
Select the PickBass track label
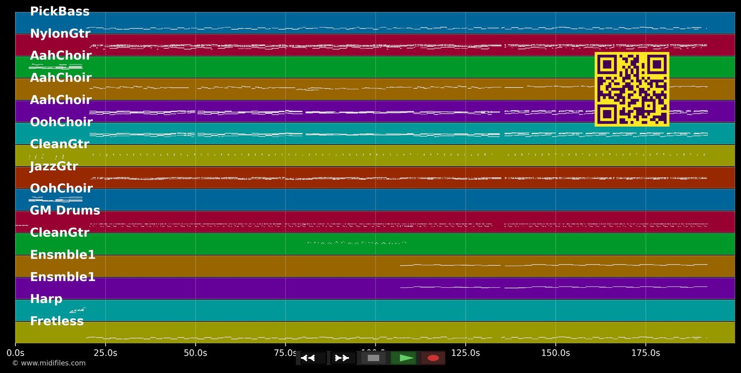point(60,12)
